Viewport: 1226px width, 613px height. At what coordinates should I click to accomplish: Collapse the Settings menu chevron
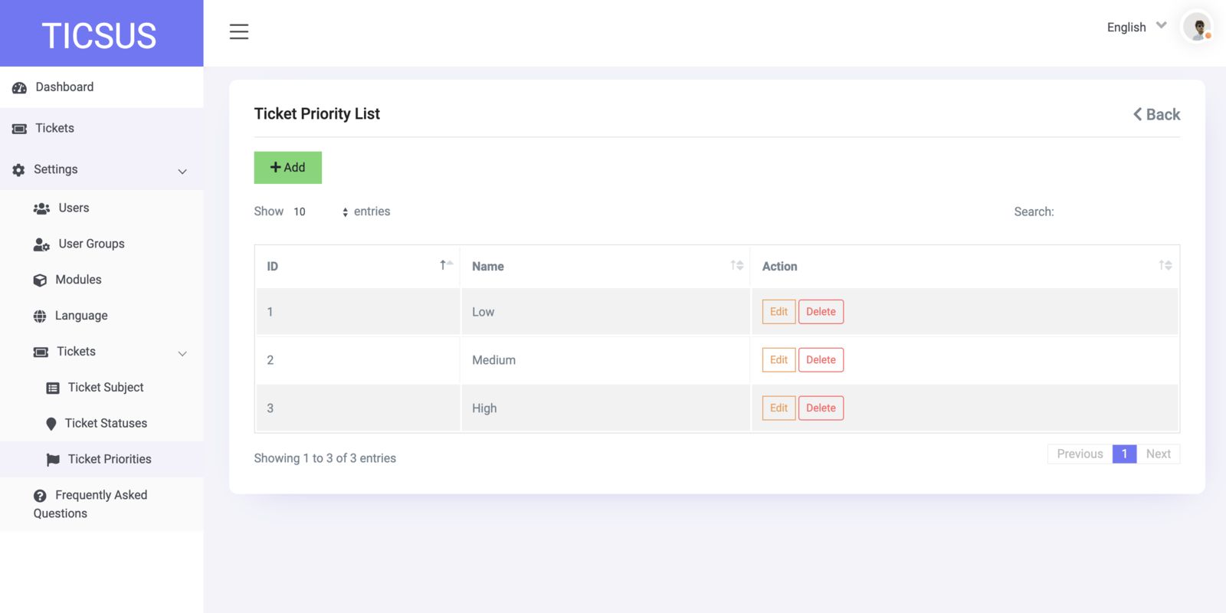182,172
